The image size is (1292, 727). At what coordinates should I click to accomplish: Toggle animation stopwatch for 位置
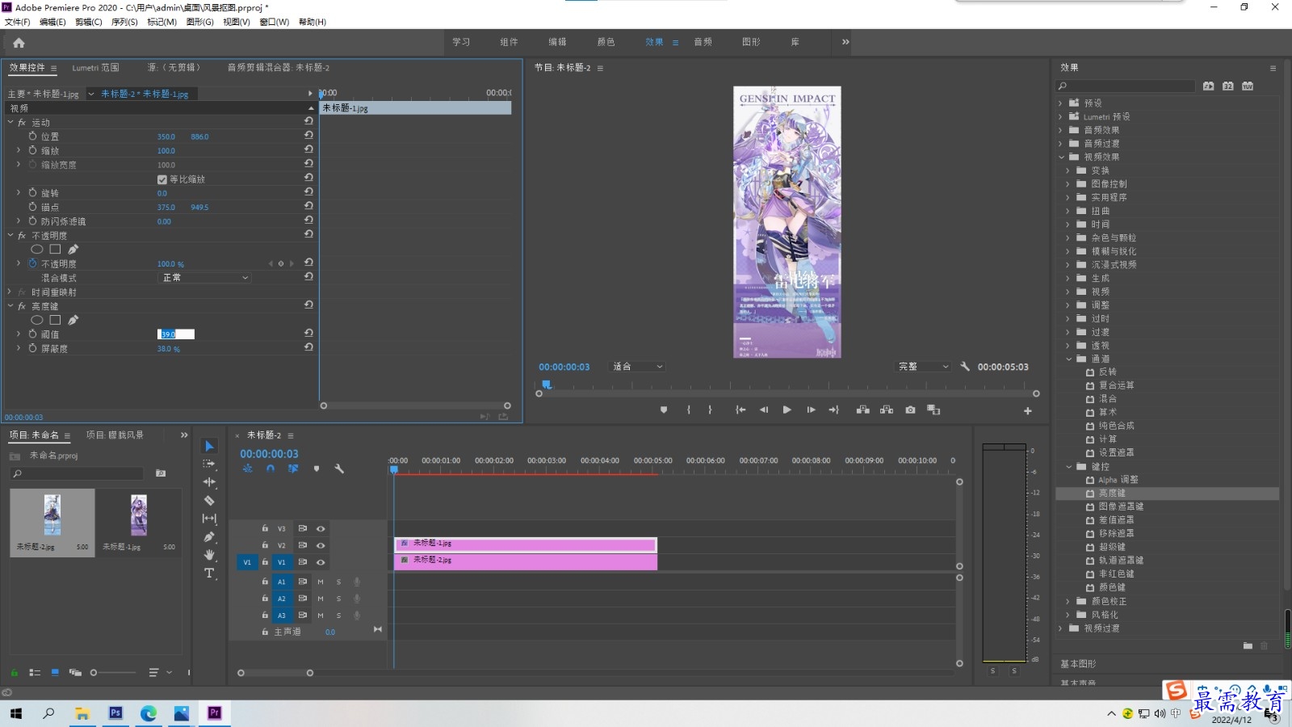tap(32, 137)
